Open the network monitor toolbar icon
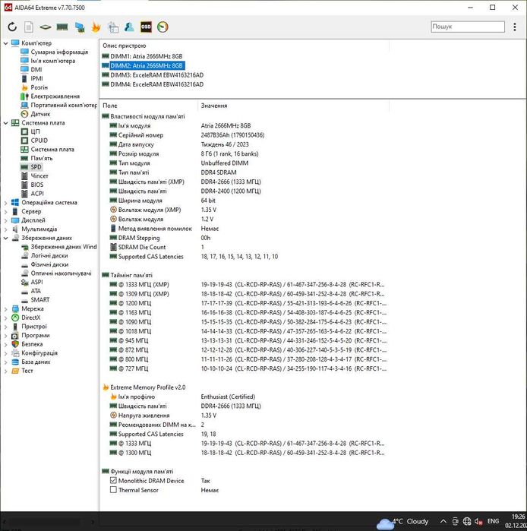The height and width of the screenshot is (531, 527). (x=80, y=27)
